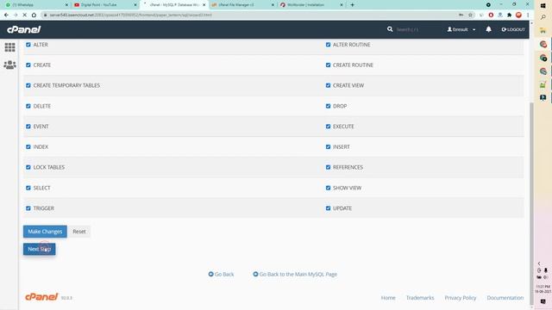Open saved password key icon in address bar
This screenshot has height=310, width=552.
(461, 15)
